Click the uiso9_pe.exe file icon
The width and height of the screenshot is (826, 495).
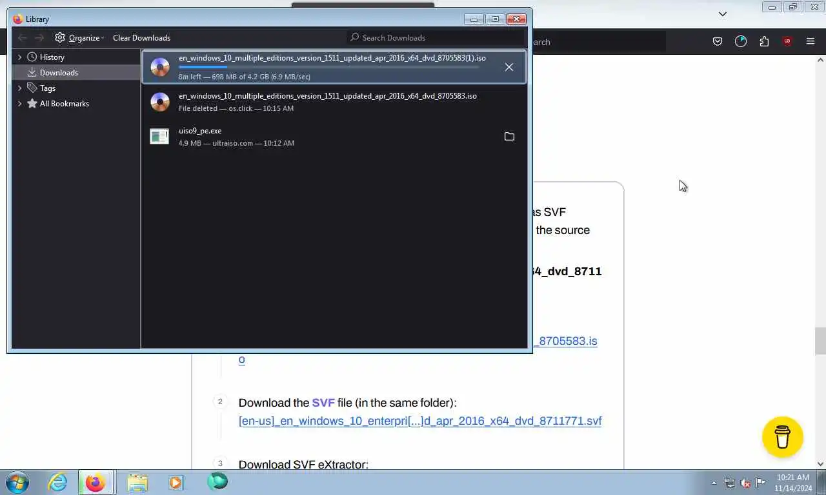pos(159,137)
